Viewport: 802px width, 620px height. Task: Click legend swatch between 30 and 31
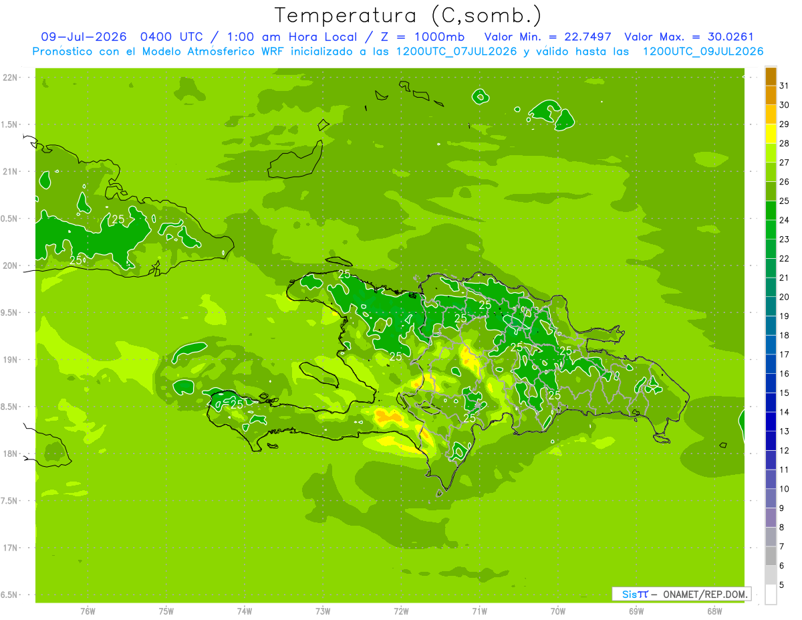[771, 96]
